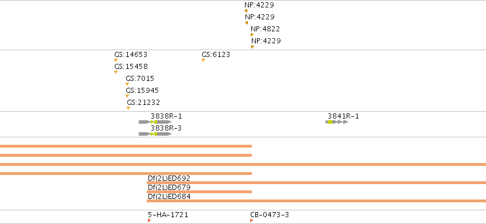
Task: Select the GS:14653 triangle marker
Action: tap(116, 60)
